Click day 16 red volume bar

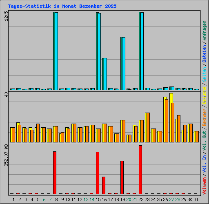coord(104,185)
